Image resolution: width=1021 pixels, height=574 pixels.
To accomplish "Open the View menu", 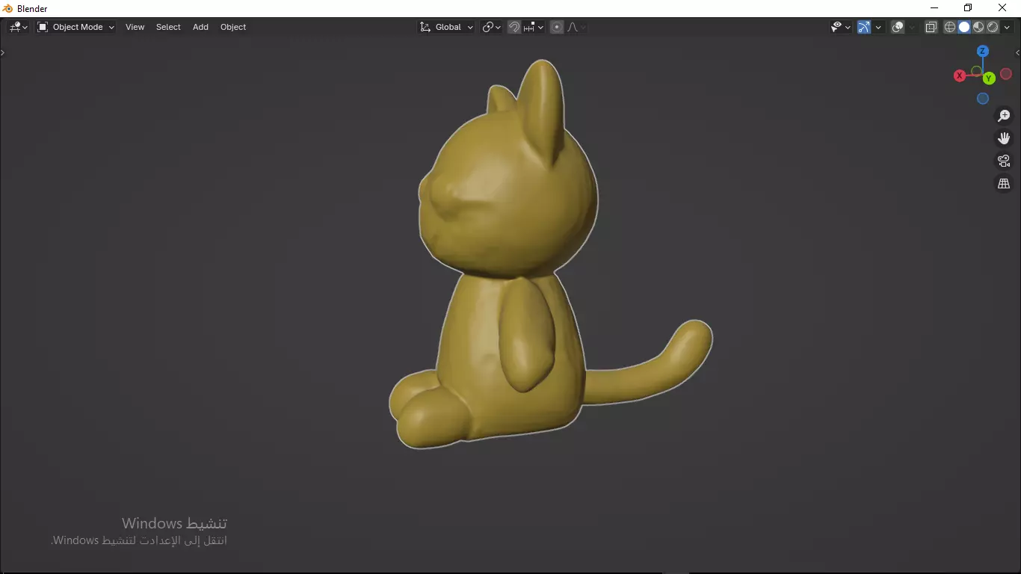I will pos(135,27).
